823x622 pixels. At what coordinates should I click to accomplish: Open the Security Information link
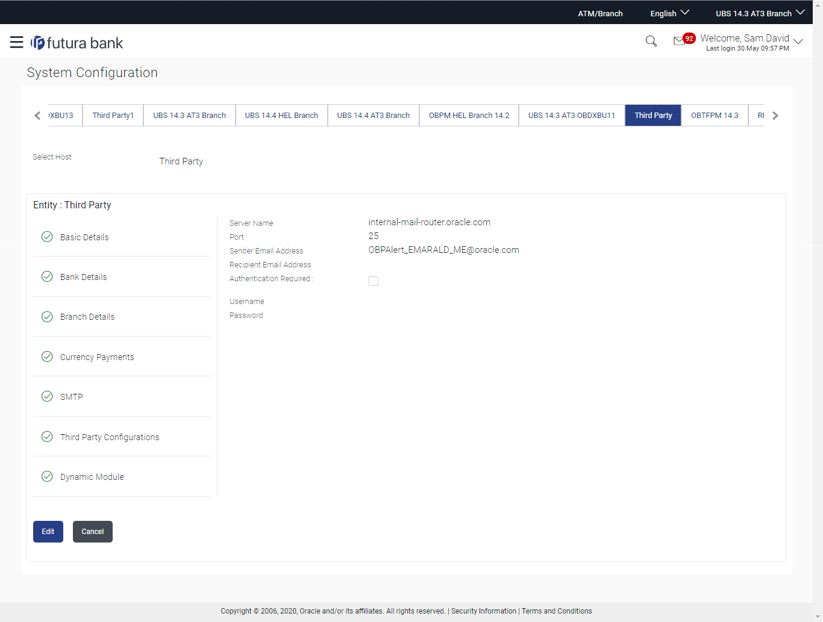coord(484,611)
